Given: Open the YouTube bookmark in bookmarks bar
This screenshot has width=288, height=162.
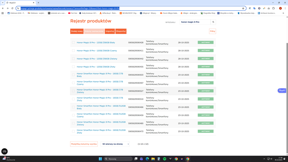Looking at the screenshot, I should tap(72, 13).
